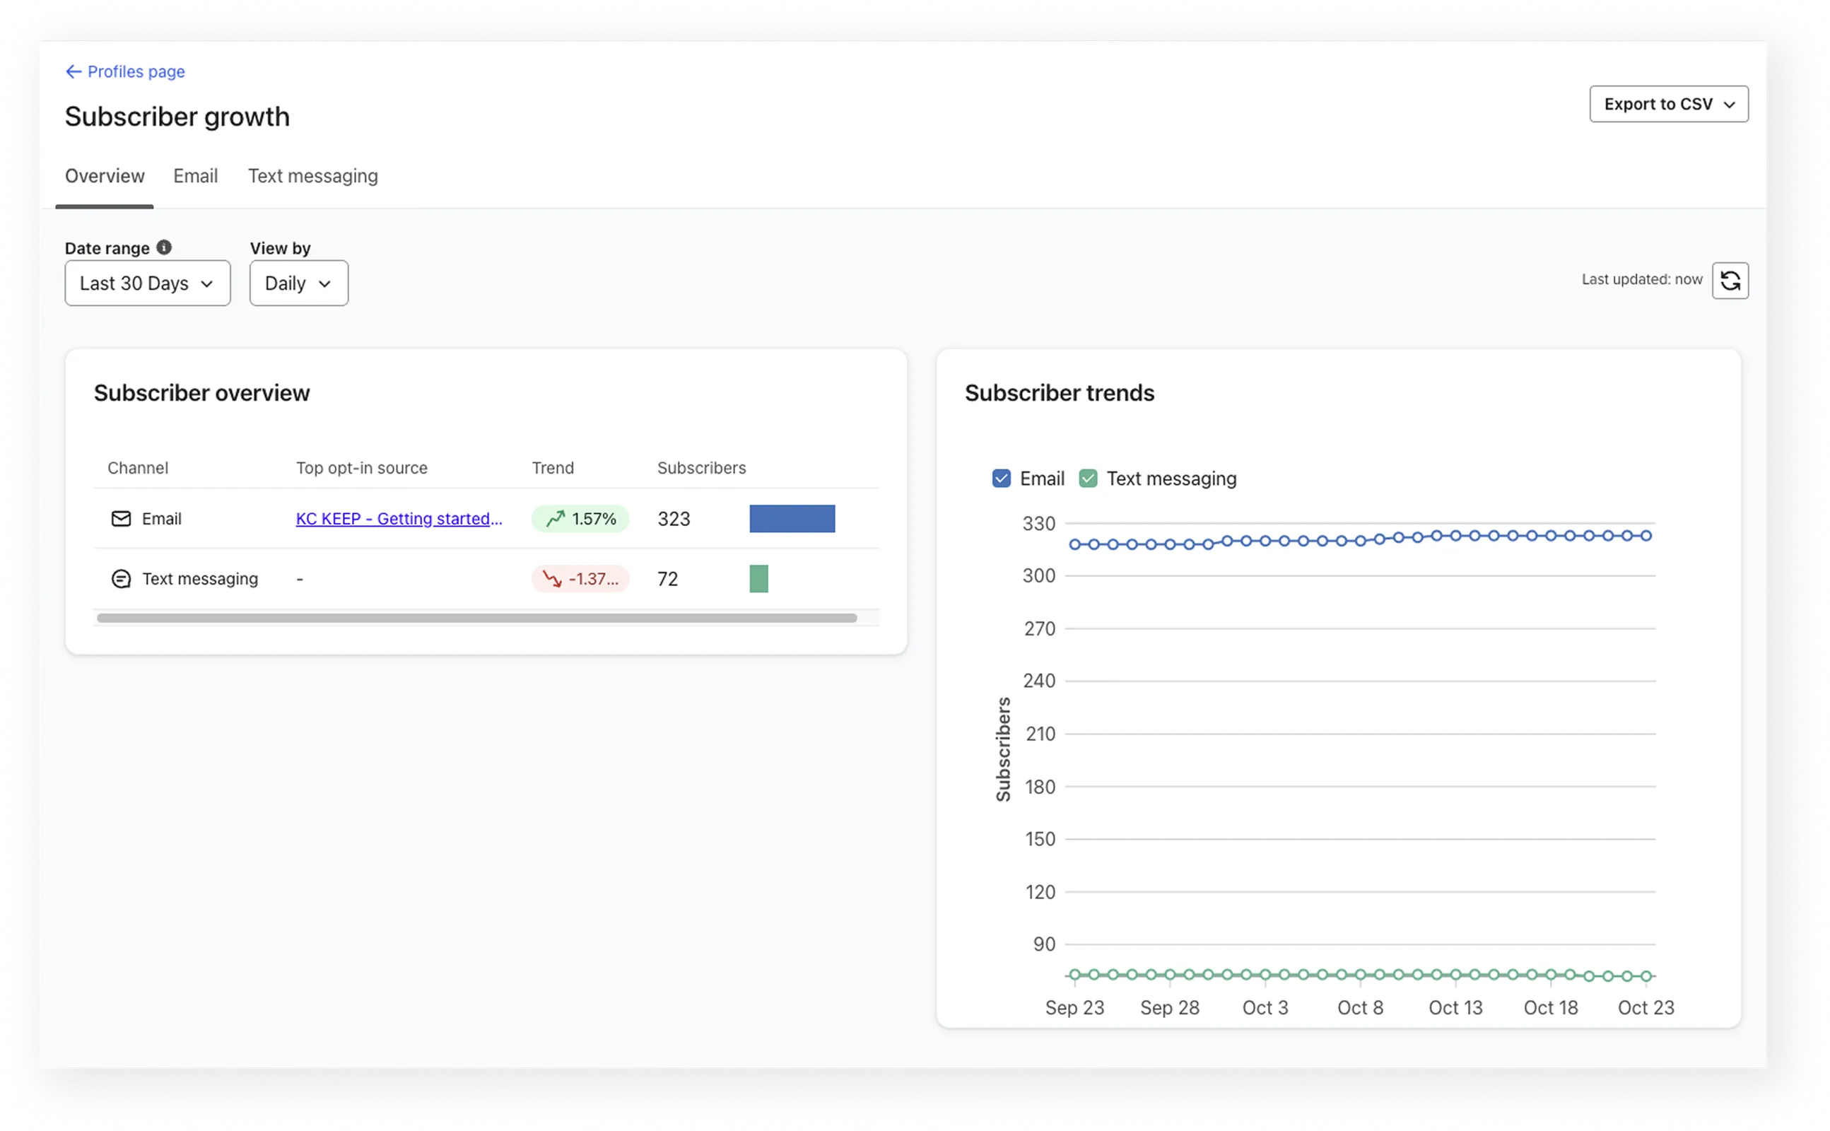Click the Date range info icon
This screenshot has width=1830, height=1131.
click(x=164, y=247)
